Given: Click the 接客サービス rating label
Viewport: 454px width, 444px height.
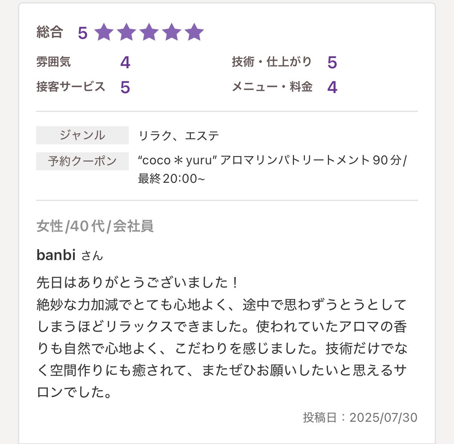Looking at the screenshot, I should tap(70, 87).
